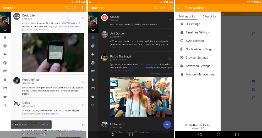The image size is (262, 138).
Task: Uncheck the ticked checkbox on the settings screen
Action: (x=253, y=81)
